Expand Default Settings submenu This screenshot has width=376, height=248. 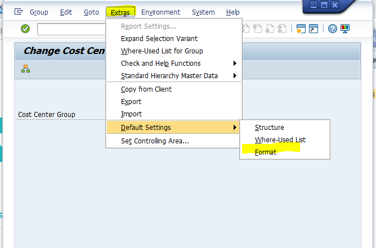point(173,127)
